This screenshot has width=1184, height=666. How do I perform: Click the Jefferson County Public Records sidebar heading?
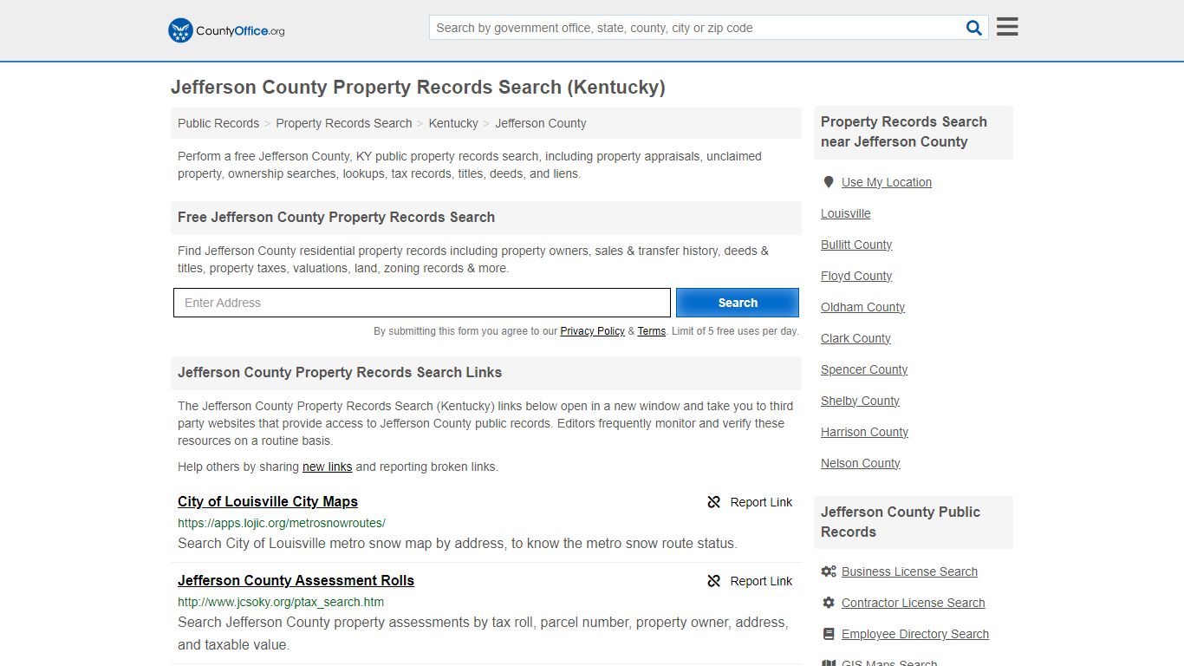(901, 522)
